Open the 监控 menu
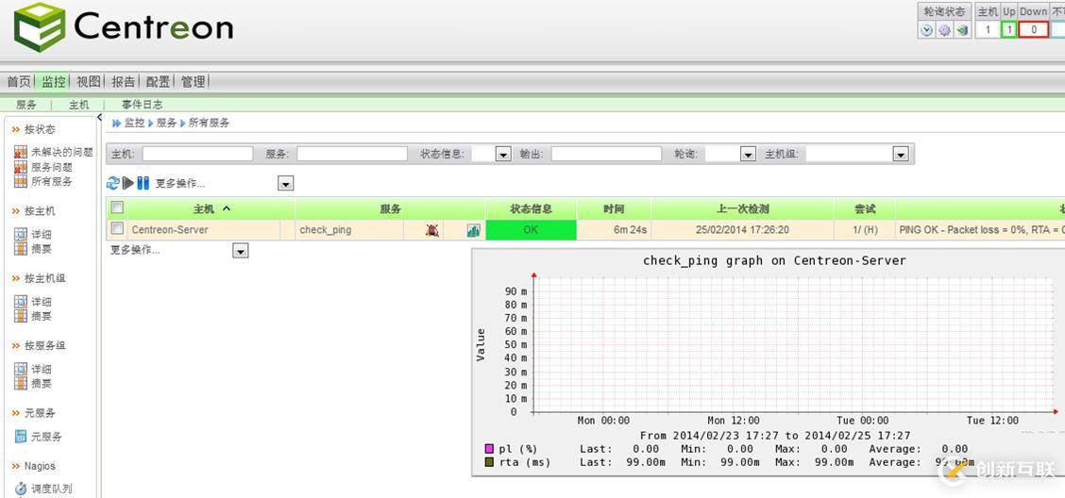 [x=54, y=81]
